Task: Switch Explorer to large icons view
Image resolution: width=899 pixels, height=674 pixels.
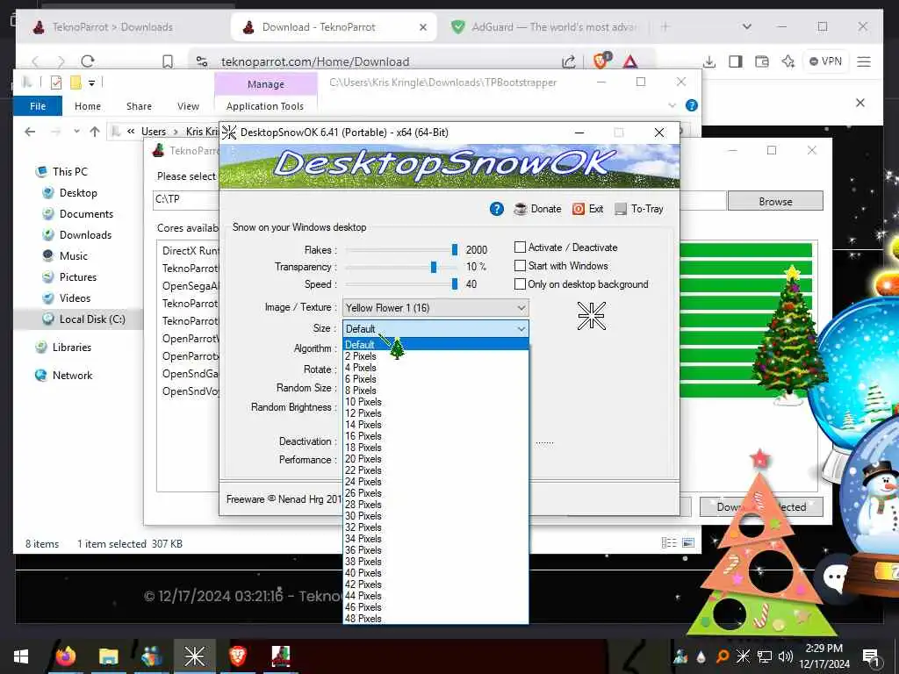Action: tap(688, 542)
